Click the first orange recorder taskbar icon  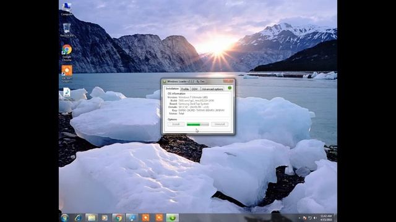coord(145,218)
